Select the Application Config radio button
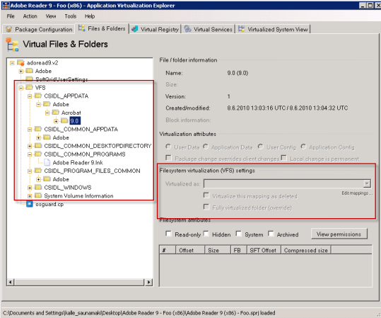The width and height of the screenshot is (381, 318). coord(303,147)
